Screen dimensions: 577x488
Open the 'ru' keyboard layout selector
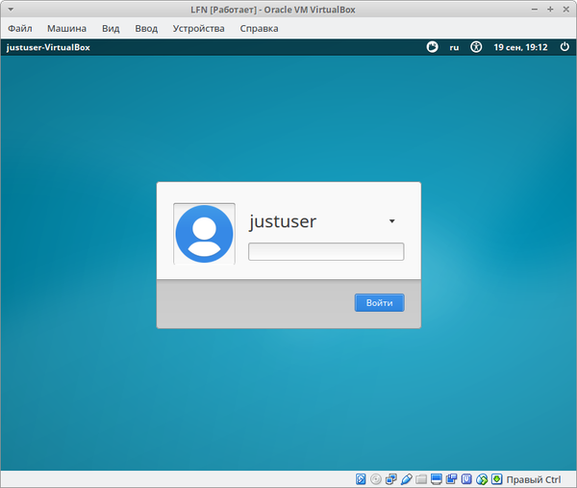454,46
